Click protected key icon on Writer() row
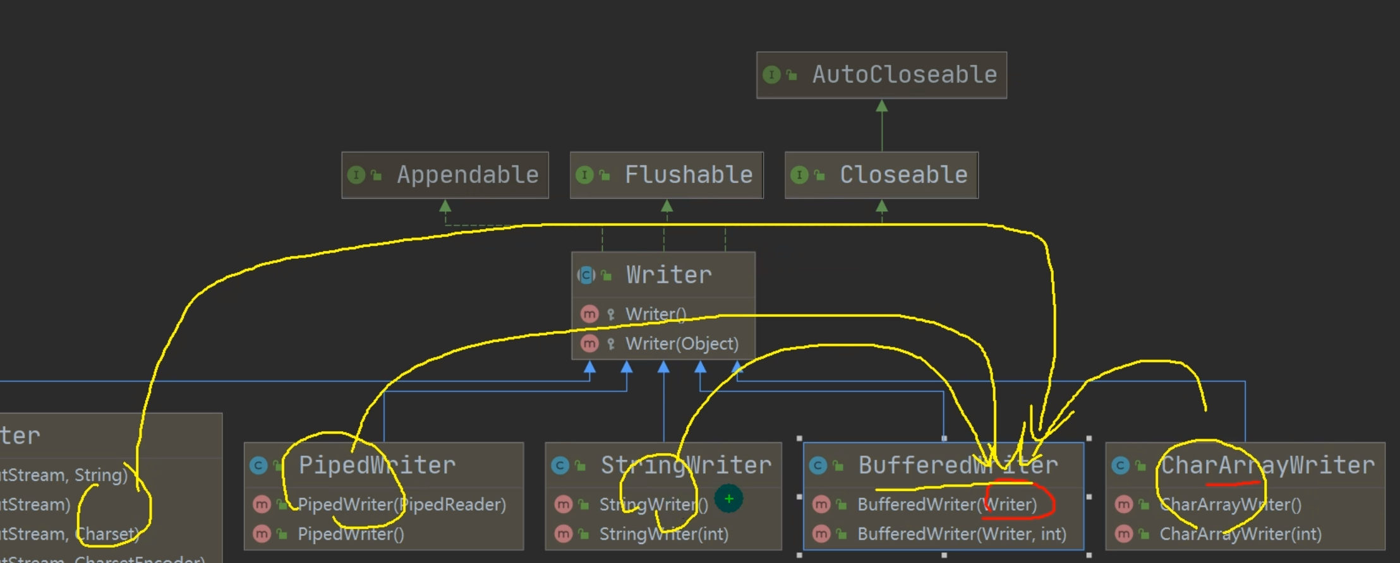 (611, 314)
